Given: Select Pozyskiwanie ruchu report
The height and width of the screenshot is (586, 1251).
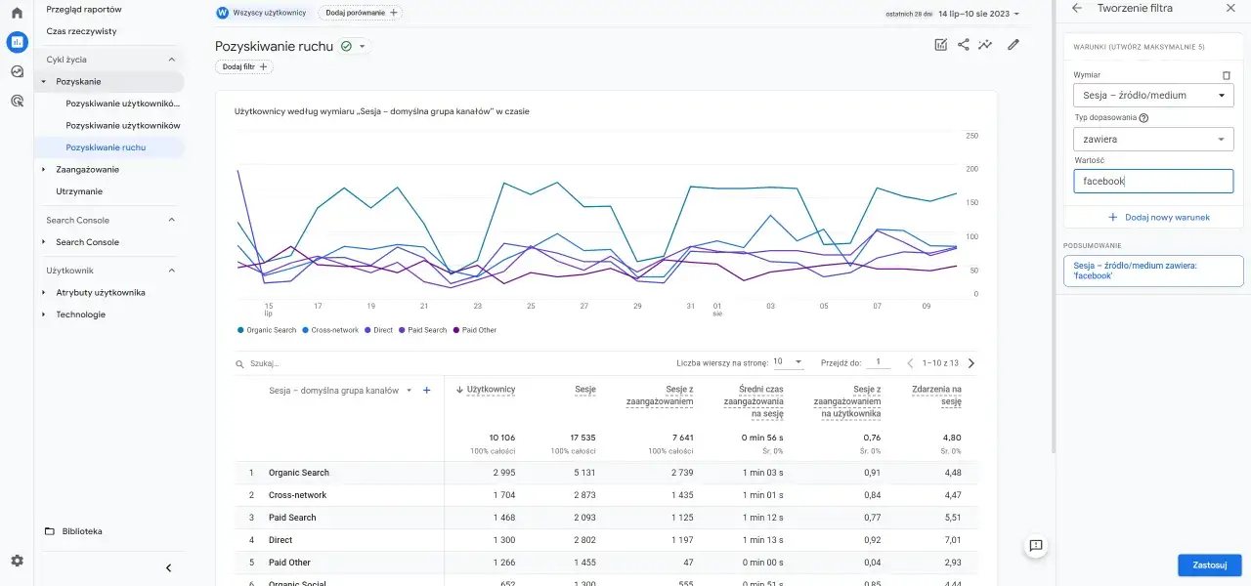Looking at the screenshot, I should click(x=106, y=147).
